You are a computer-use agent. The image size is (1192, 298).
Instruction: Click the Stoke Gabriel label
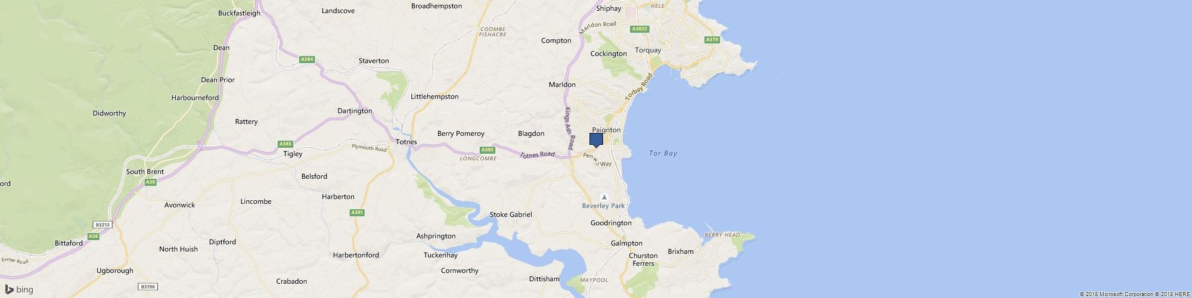(x=511, y=215)
